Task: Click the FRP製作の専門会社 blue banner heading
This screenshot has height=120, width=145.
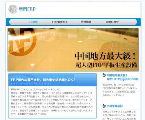Action: pos(43,80)
